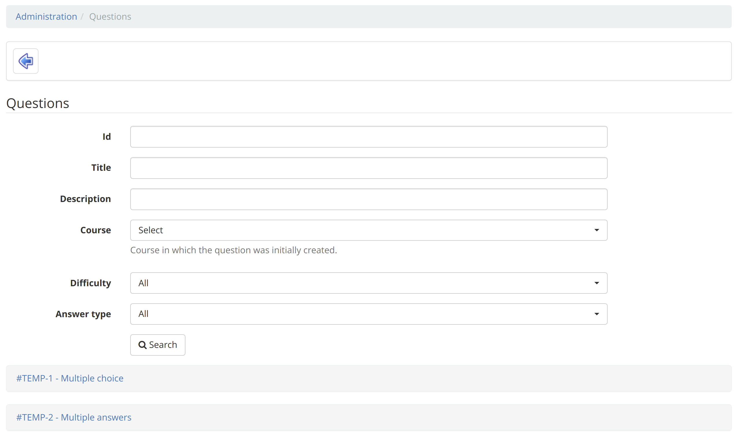
Task: Click the Course dropdown chevron arrow
Action: [x=597, y=230]
